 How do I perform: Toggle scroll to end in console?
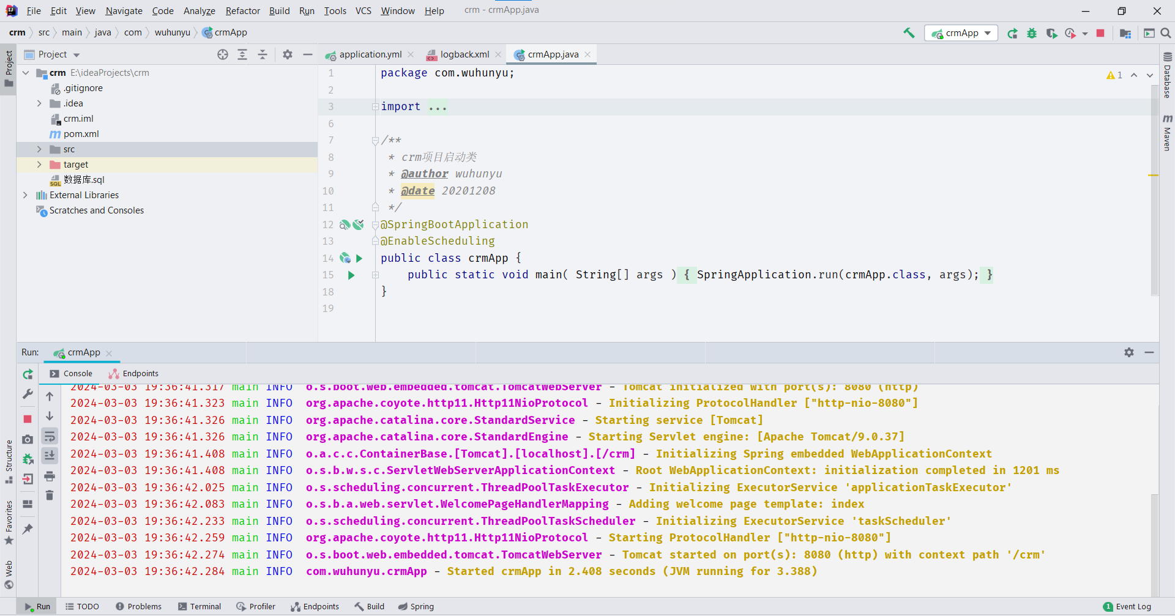50,456
